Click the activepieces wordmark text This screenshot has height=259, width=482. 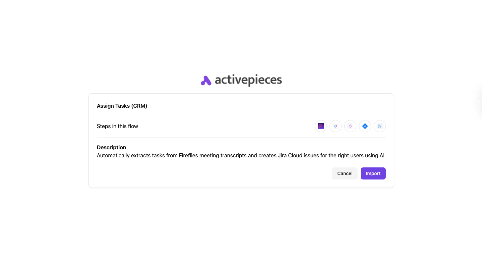tap(248, 80)
